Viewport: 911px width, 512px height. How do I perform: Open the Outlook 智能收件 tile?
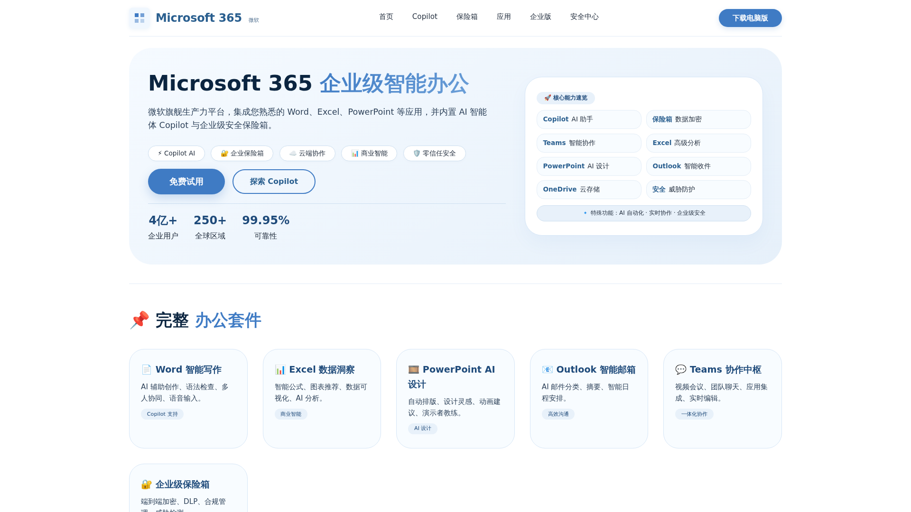(698, 166)
